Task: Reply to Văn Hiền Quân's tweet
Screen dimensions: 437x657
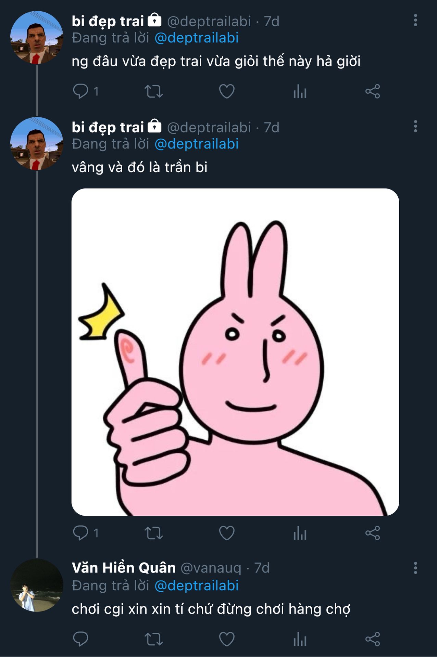Action: pos(81,639)
